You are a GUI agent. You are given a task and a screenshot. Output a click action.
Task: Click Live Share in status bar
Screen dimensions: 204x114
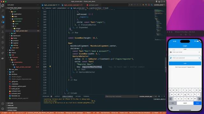[60, 113]
